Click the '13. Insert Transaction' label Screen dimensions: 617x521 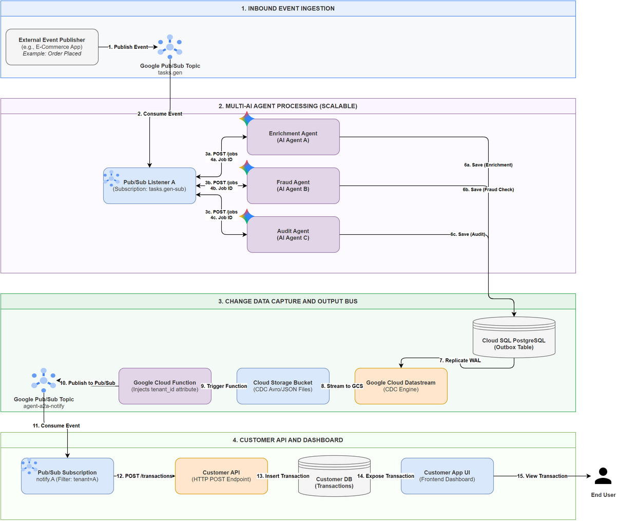[x=283, y=476]
